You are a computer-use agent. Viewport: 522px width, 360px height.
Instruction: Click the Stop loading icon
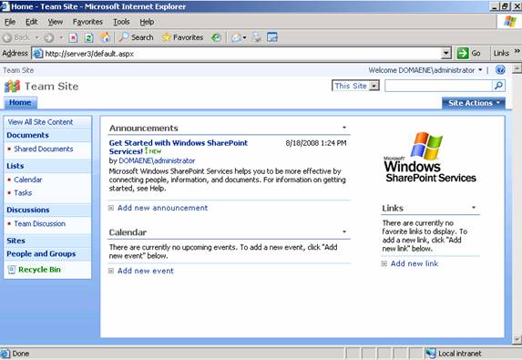pyautogui.click(x=73, y=37)
